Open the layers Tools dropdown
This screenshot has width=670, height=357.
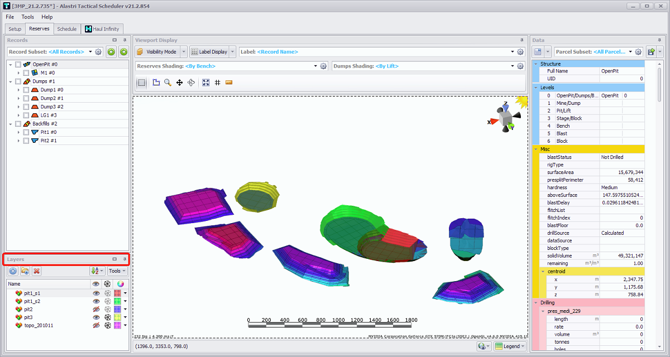point(117,271)
